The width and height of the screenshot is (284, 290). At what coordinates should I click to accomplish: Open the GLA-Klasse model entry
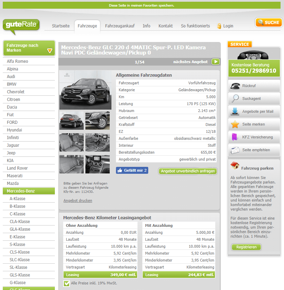tap(29, 229)
